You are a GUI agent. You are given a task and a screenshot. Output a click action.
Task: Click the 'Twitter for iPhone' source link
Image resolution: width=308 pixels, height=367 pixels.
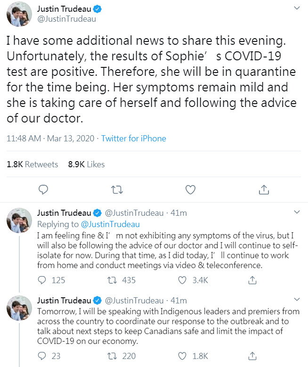[x=134, y=139]
